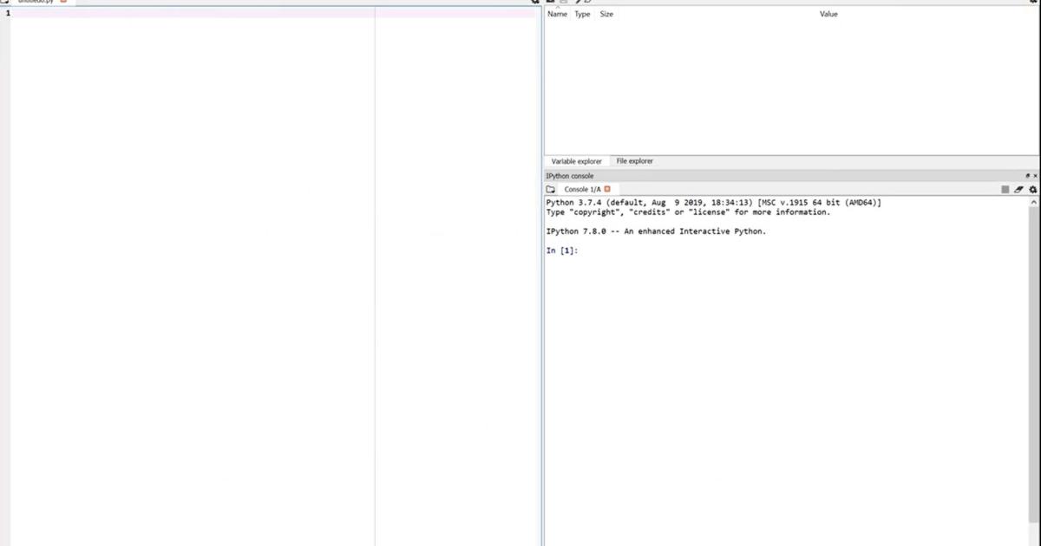This screenshot has width=1041, height=546.
Task: Undock the IPython console pane
Action: [x=1028, y=176]
